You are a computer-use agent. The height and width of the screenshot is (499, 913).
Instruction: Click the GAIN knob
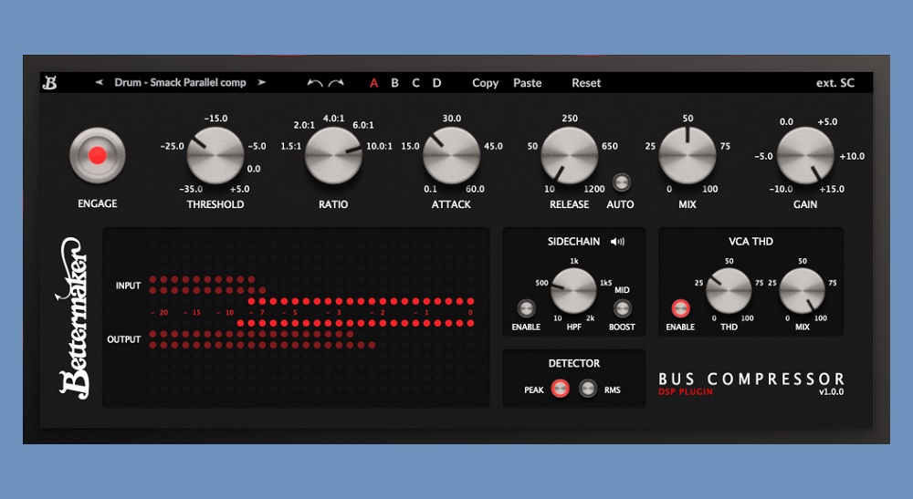[x=805, y=155]
